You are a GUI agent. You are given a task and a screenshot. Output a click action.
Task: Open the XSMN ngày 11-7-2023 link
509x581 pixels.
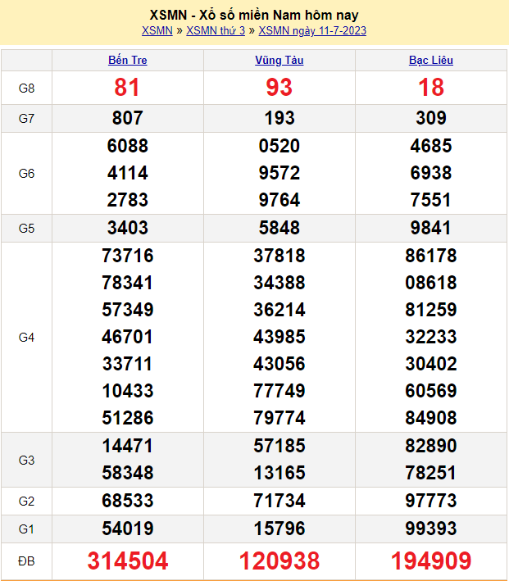click(312, 31)
